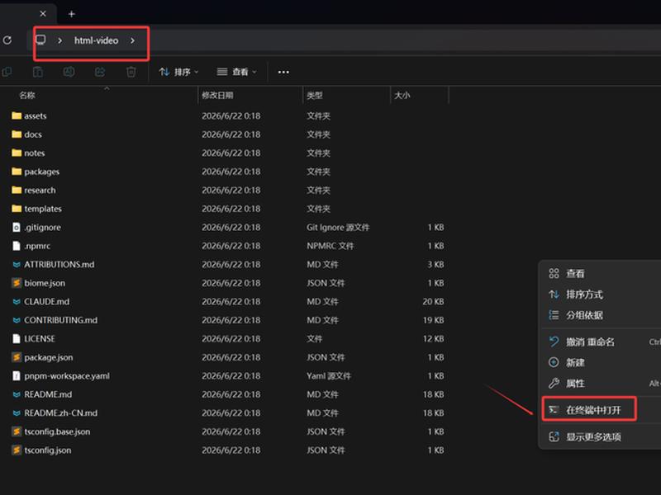Expand the chevron after html-video in breadcrumb

[x=132, y=40]
